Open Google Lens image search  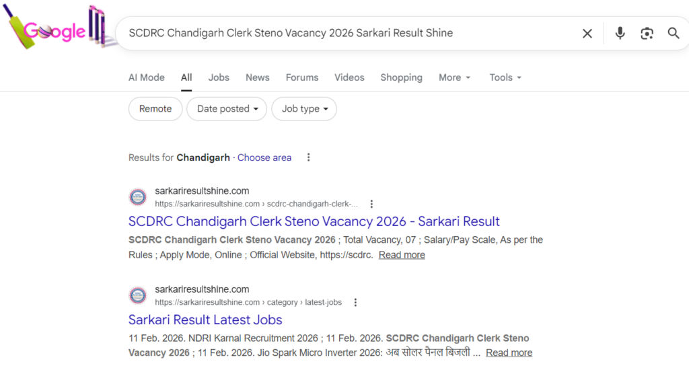coord(647,33)
